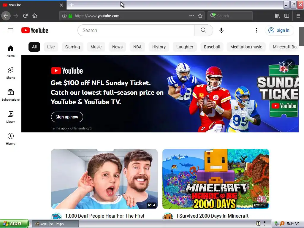Open the browser hamburger menu
Viewport: 304px width, 228px height.
point(298,16)
